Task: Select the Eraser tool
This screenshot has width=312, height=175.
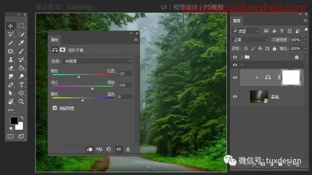Action: click(x=11, y=68)
